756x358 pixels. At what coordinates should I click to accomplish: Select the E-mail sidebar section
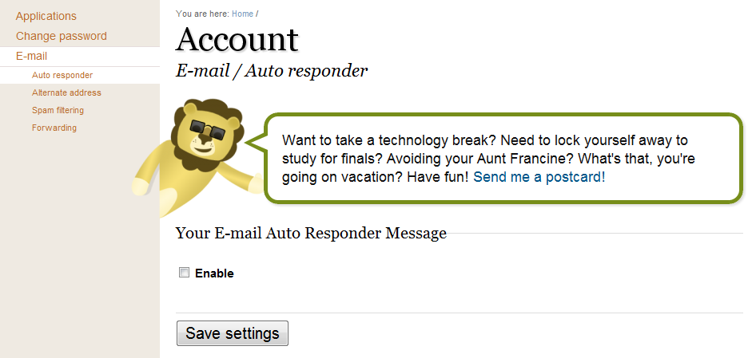tap(32, 57)
